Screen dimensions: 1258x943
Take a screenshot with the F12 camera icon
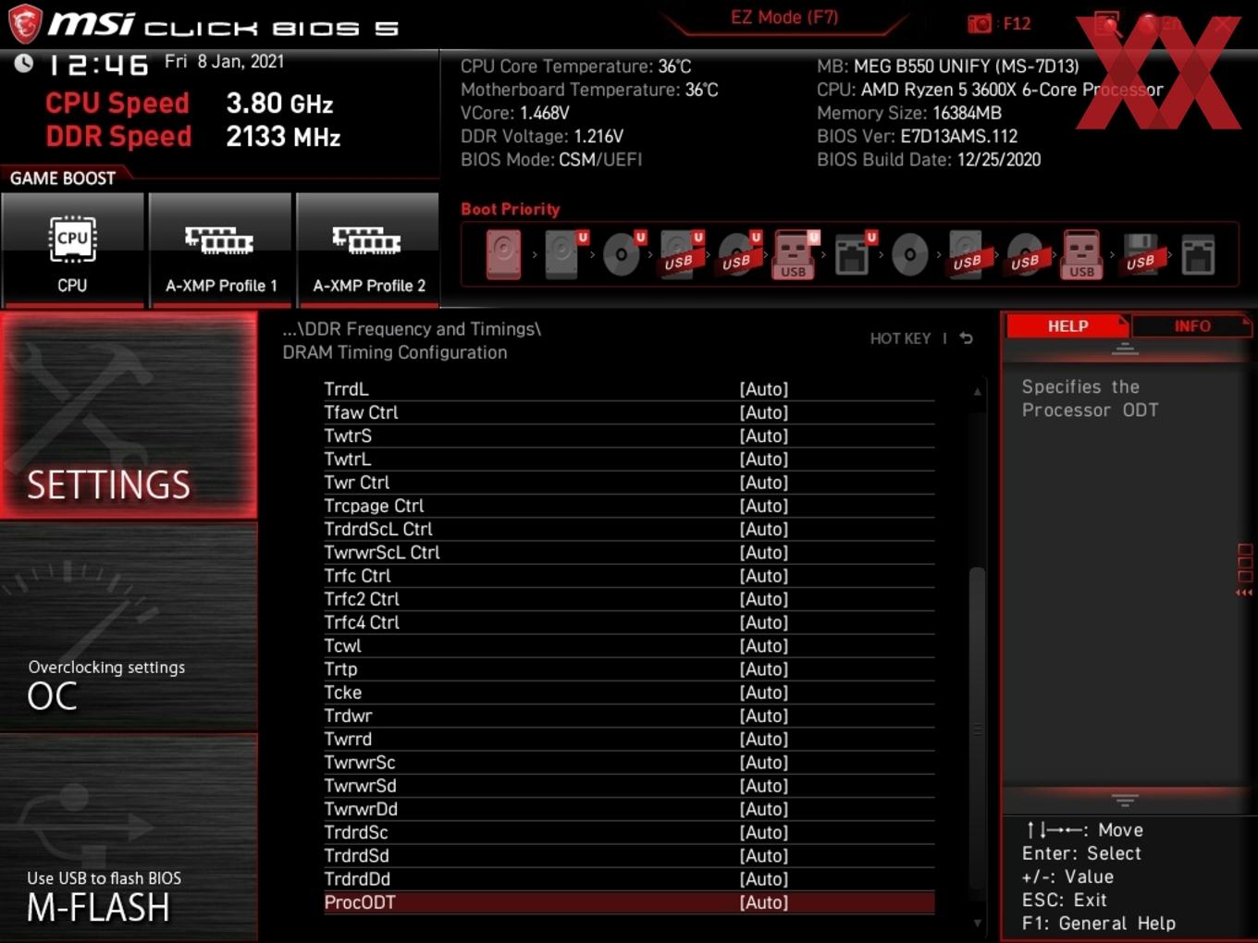tap(979, 23)
